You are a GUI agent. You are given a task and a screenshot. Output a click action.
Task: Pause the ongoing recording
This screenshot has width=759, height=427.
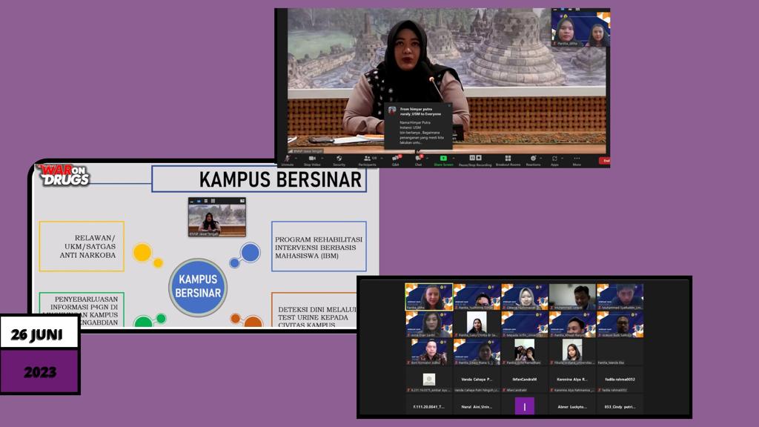coord(472,159)
